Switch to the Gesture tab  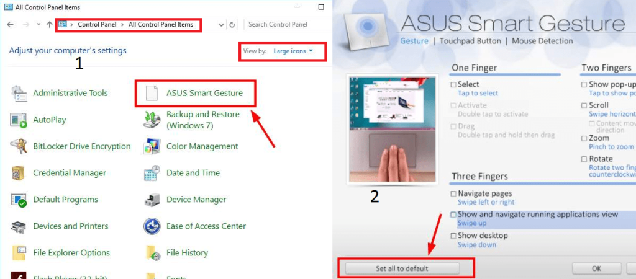tap(414, 41)
